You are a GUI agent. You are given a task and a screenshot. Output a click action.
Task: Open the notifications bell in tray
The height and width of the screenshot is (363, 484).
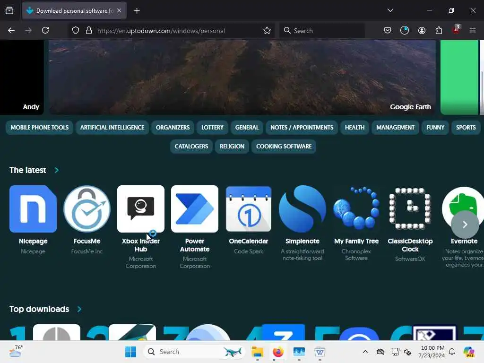452,352
